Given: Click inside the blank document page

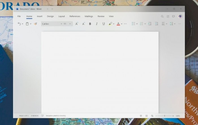Looking at the screenshot, I should pyautogui.click(x=100, y=70).
